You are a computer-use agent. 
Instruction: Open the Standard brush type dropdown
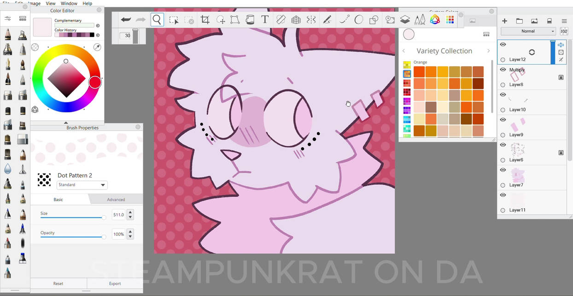[82, 185]
